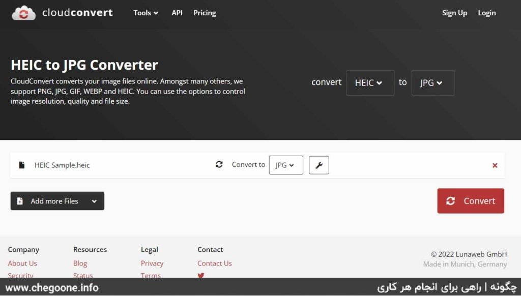The width and height of the screenshot is (521, 296).
Task: Click the Add more Files button
Action: click(57, 201)
